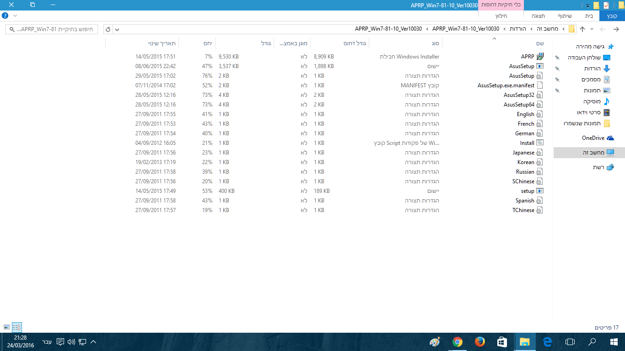Open the View (תצוגה) ribbon tab
This screenshot has width=625, height=351.
[538, 16]
